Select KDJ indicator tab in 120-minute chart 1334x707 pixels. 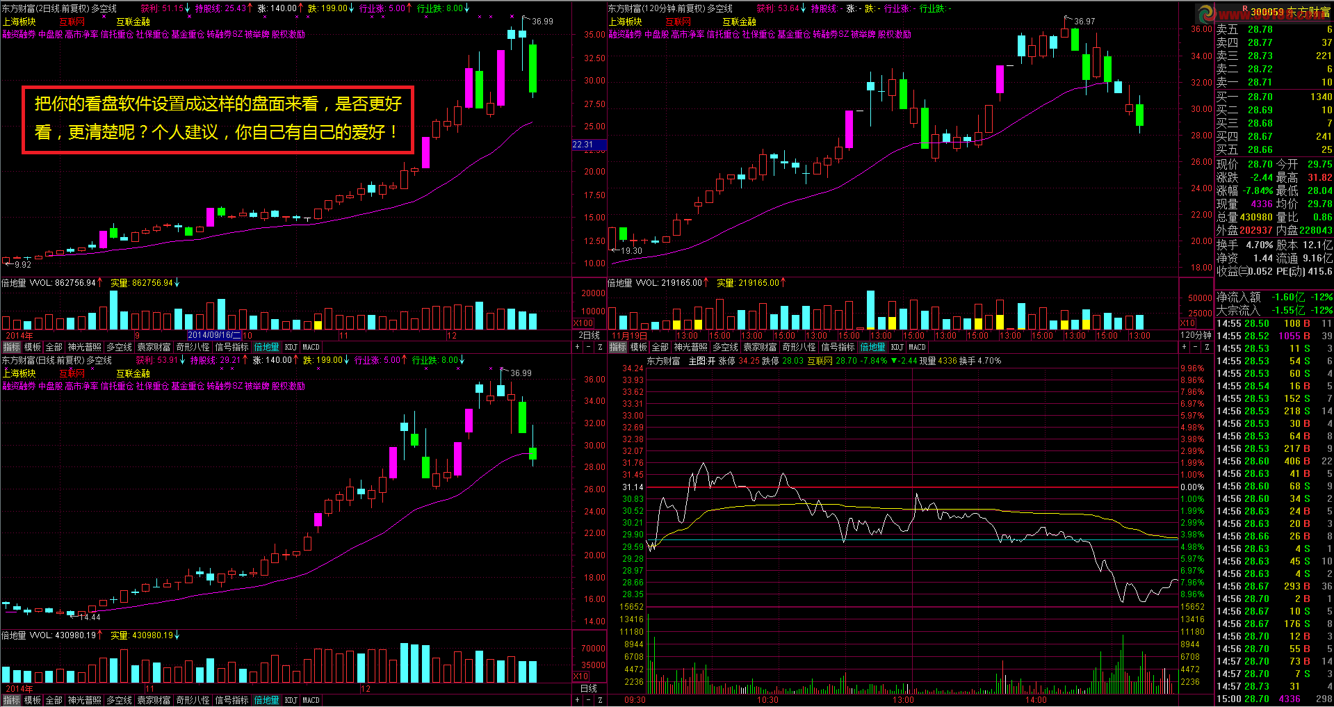[x=897, y=347]
